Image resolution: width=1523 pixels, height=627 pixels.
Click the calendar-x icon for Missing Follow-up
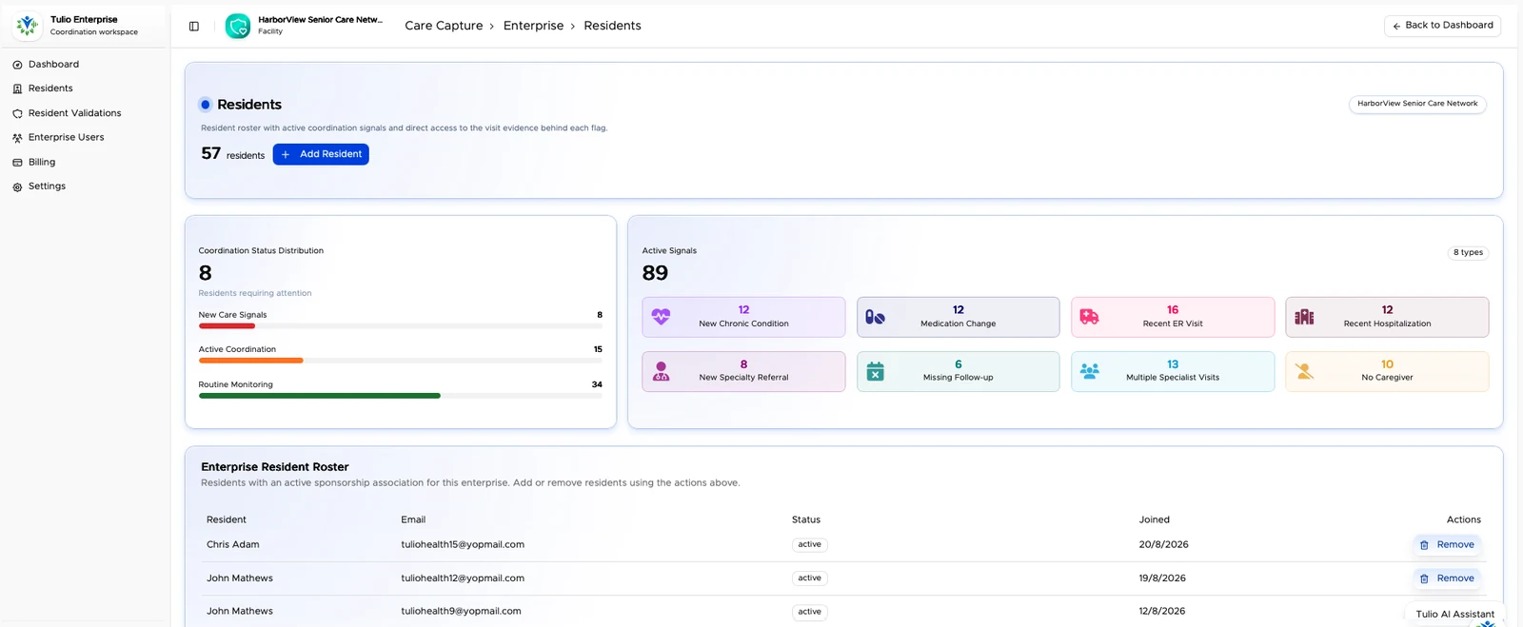click(x=875, y=371)
